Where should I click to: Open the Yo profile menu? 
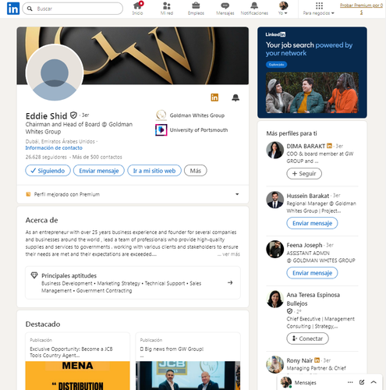click(x=283, y=9)
